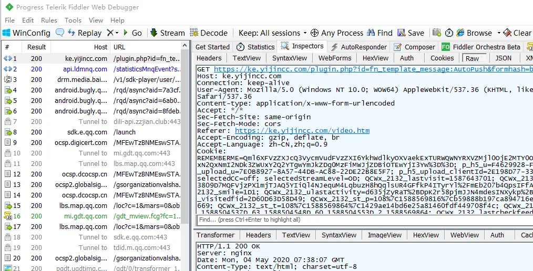Click the Browse Internet Explorer icon

pos(460,33)
